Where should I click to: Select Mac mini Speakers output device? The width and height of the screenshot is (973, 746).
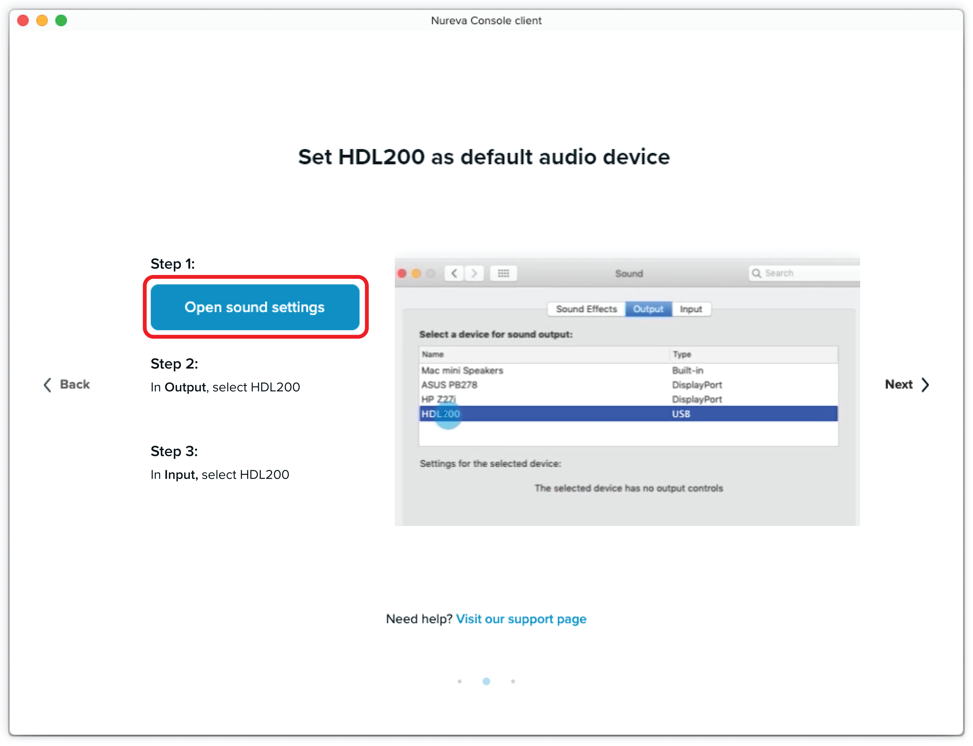click(462, 370)
